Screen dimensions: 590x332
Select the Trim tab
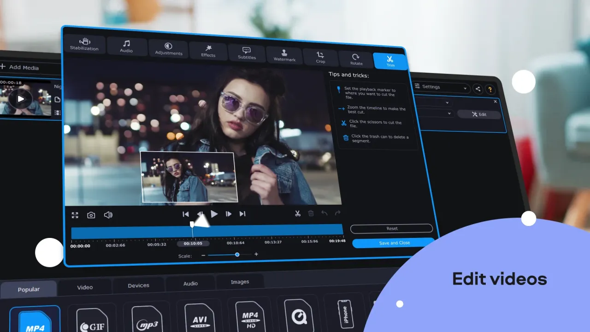[x=390, y=62]
